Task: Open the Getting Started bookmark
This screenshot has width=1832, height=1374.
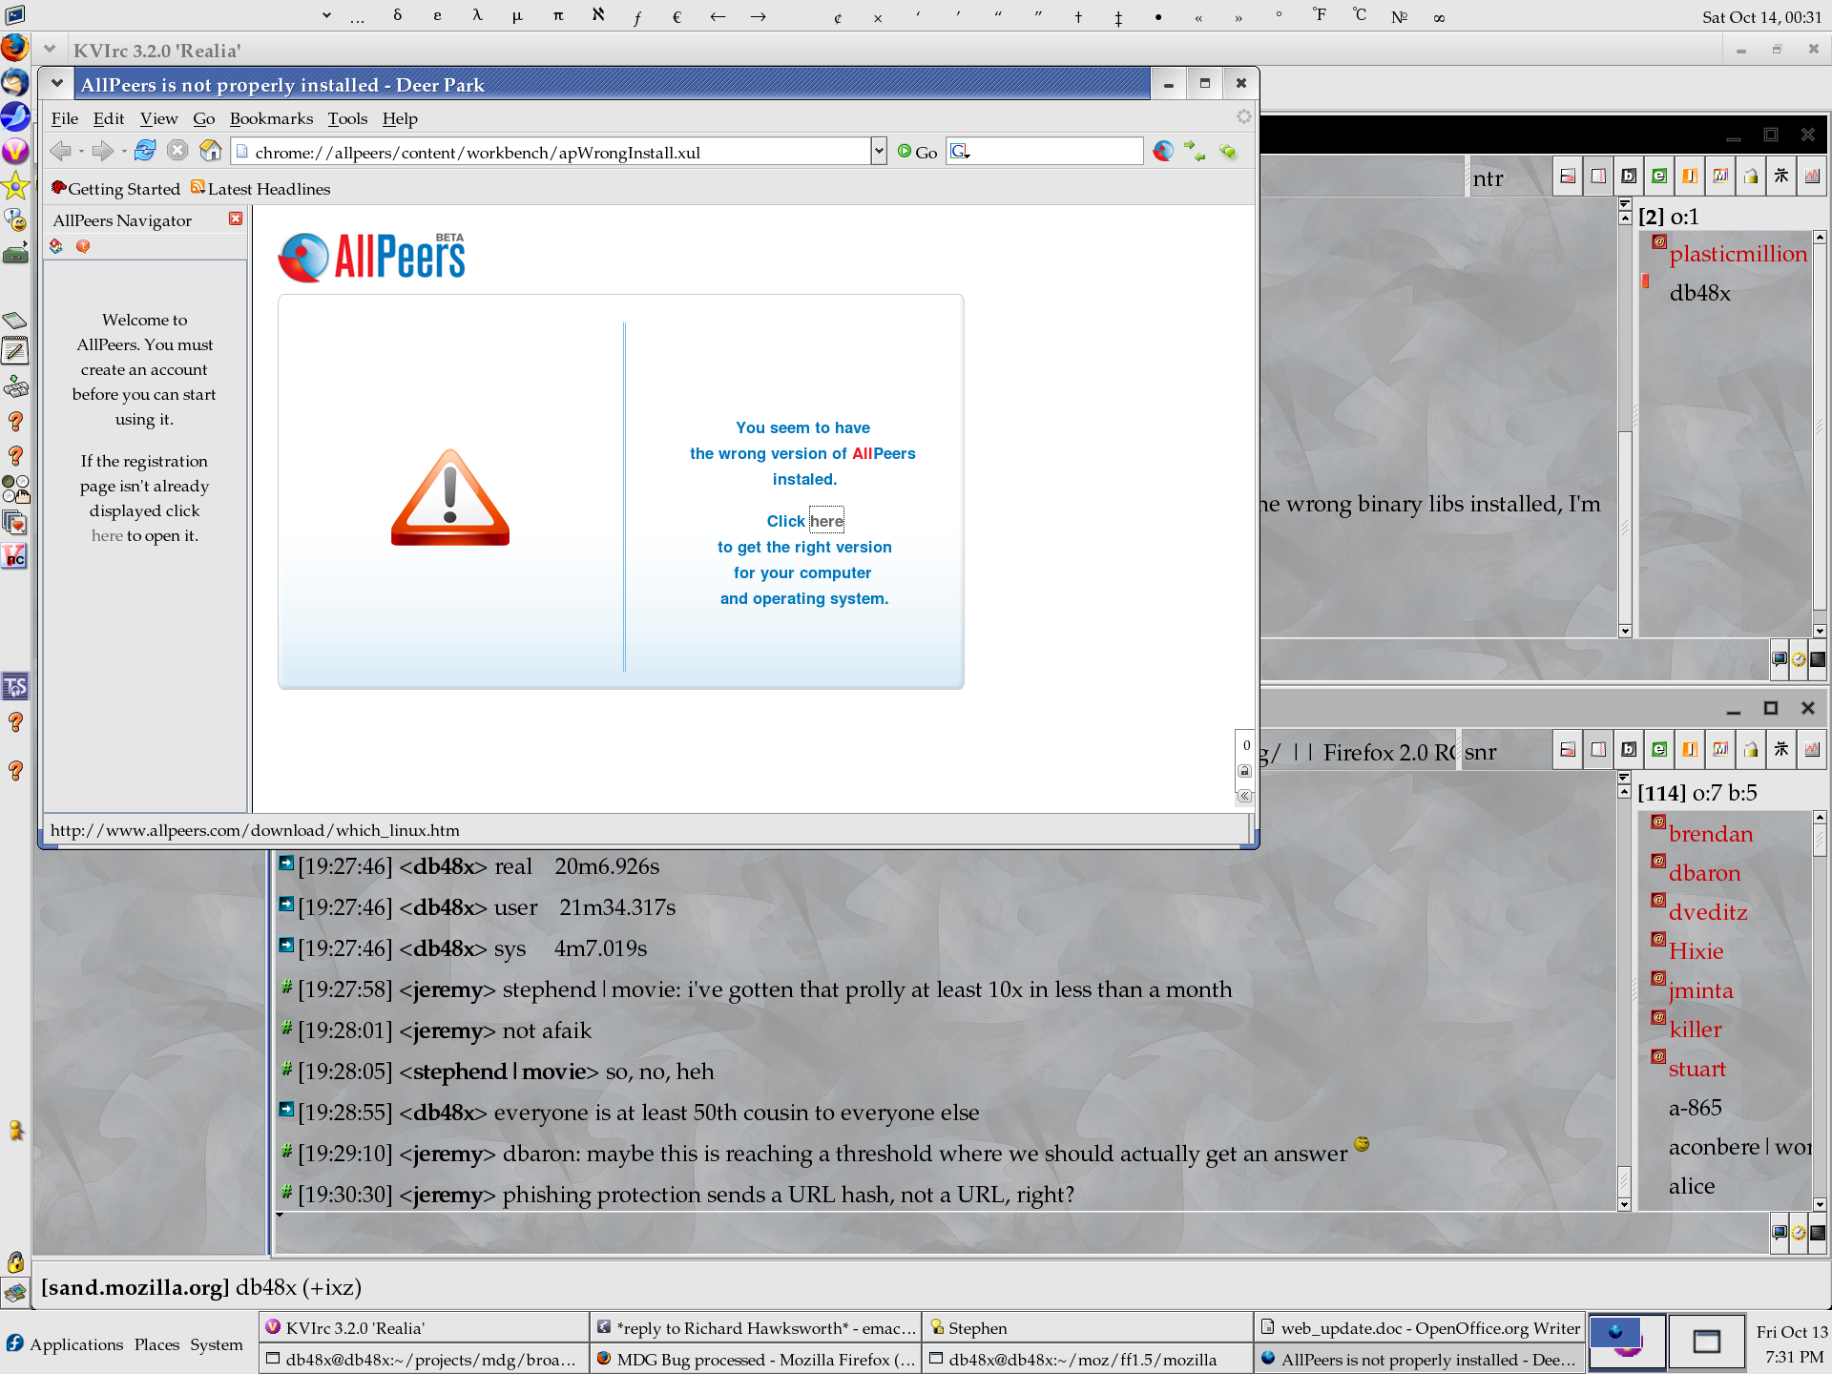Action: (115, 189)
